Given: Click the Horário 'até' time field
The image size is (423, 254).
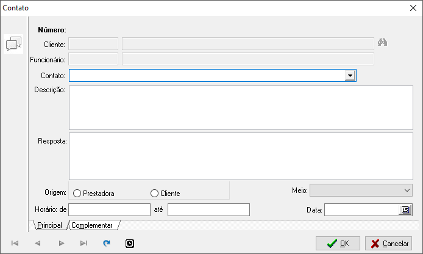Looking at the screenshot, I should pos(208,210).
